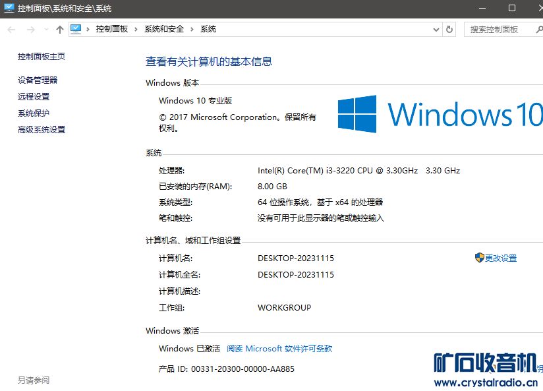Select 系统 breadcrumb in address bar
543x391 pixels.
(x=208, y=29)
